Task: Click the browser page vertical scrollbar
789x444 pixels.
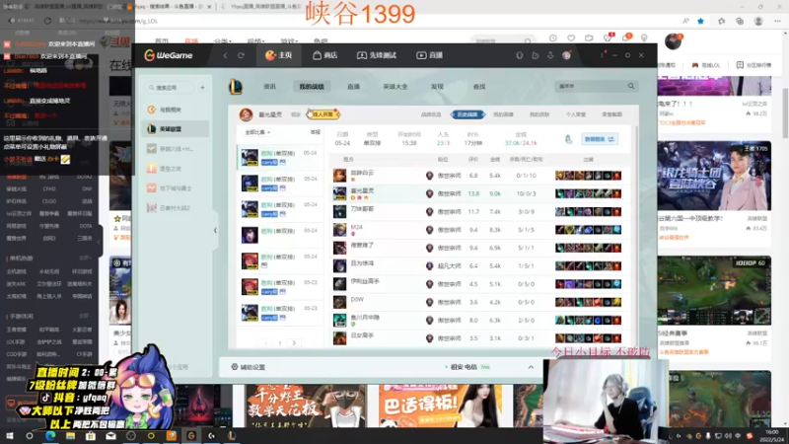Action: point(785,113)
